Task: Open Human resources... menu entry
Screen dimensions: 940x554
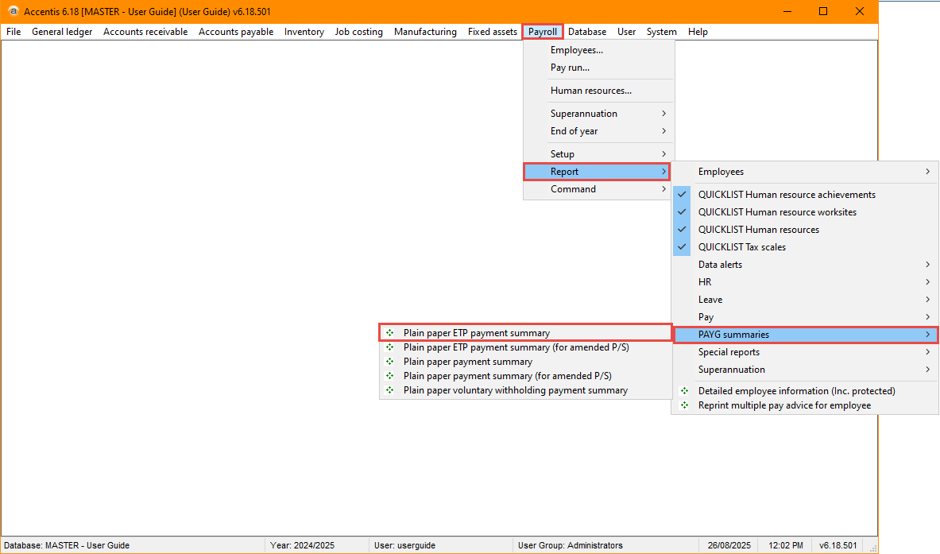Action: pyautogui.click(x=590, y=91)
